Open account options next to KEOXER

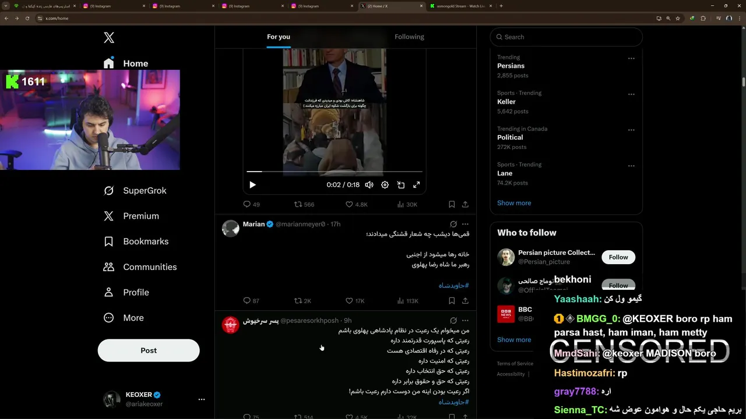coord(202,399)
